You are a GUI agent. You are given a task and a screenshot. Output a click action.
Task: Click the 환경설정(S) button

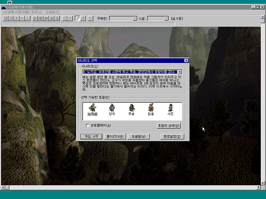(x=172, y=136)
